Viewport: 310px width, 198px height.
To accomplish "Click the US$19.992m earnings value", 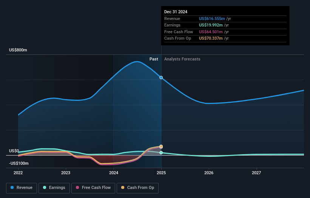I will 211,25.
